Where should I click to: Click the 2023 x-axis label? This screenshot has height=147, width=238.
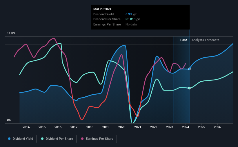170,127
